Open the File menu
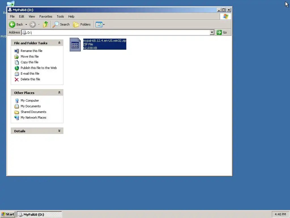The height and width of the screenshot is (218, 290). tap(12, 16)
